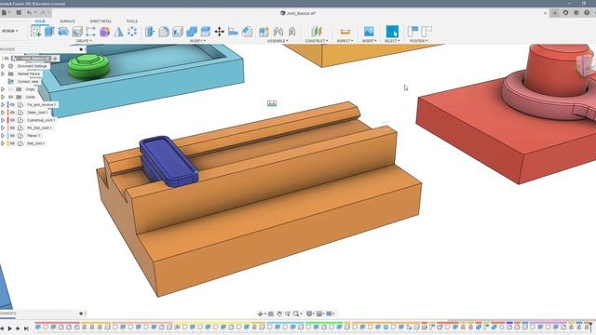
Task: Toggle visibility of Pin_and_revolve component
Action: [12, 104]
